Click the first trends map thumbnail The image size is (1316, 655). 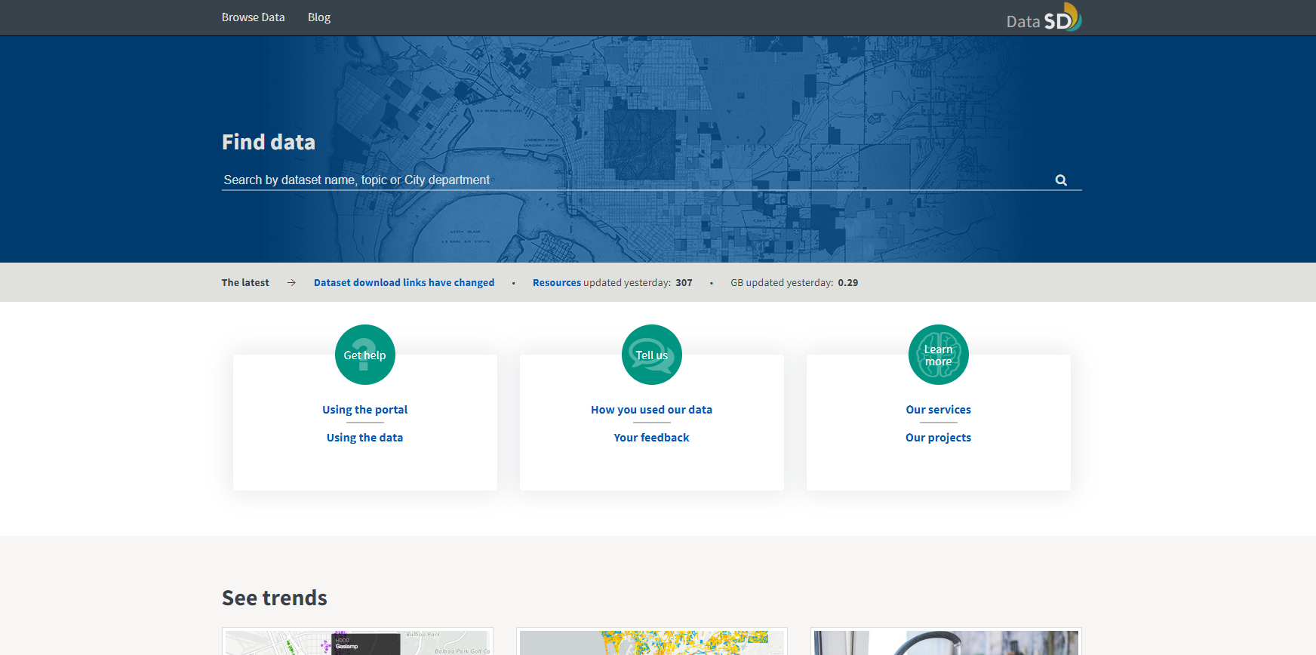(358, 642)
